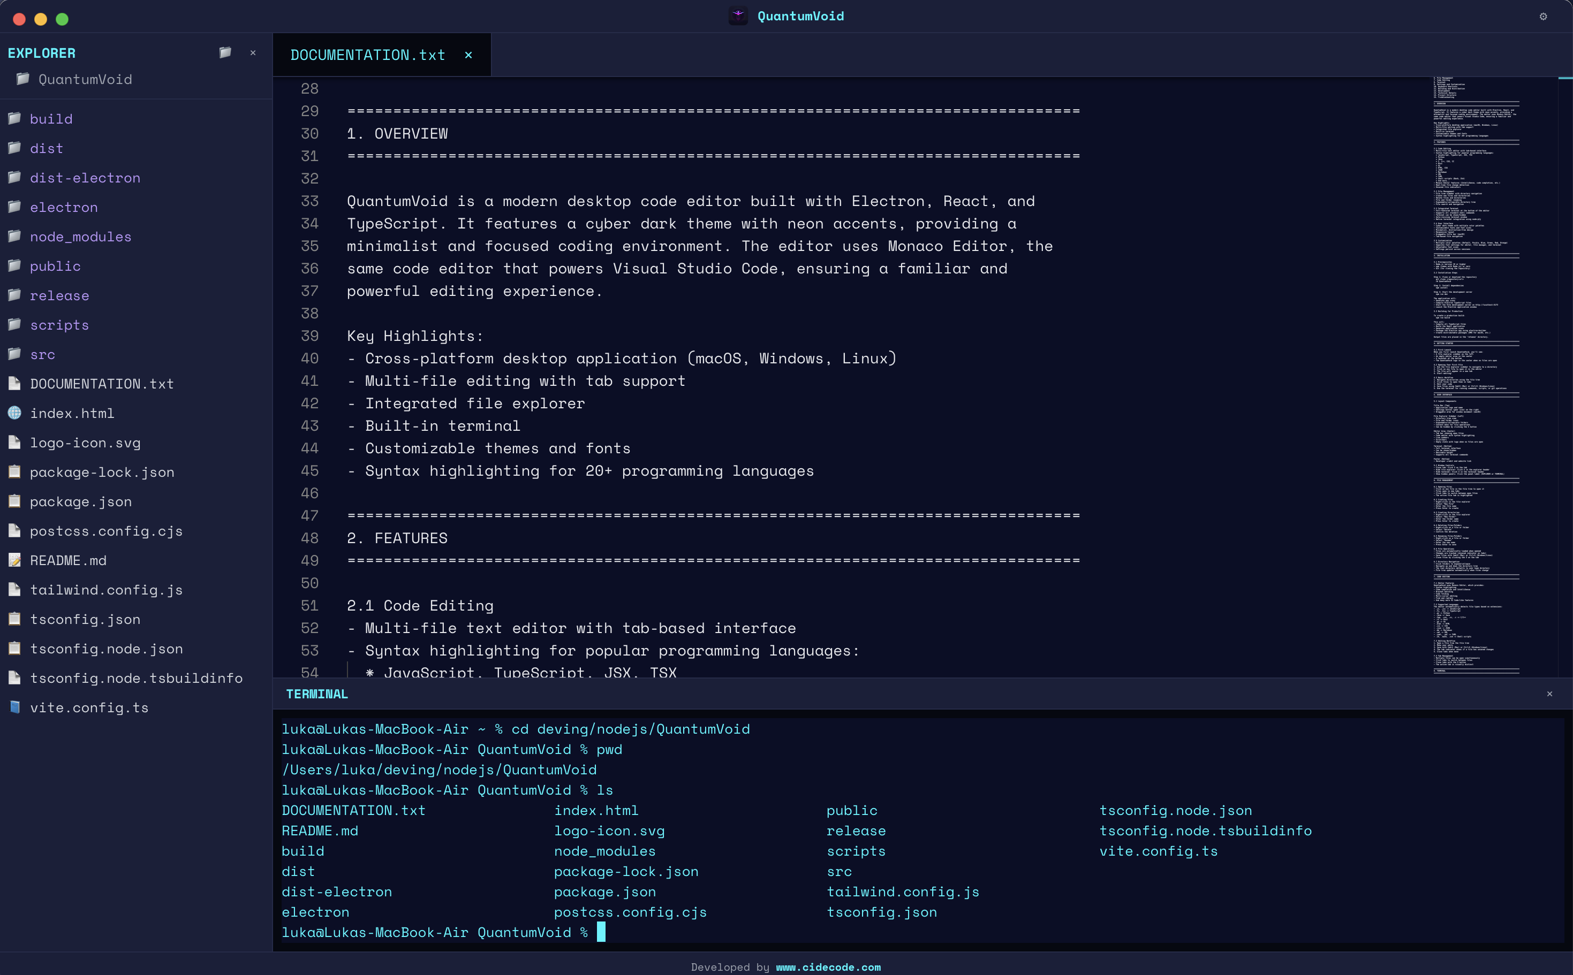Select the DOCUMENTATION.txt editor tab
Screen dimensions: 1573x975
pos(367,55)
